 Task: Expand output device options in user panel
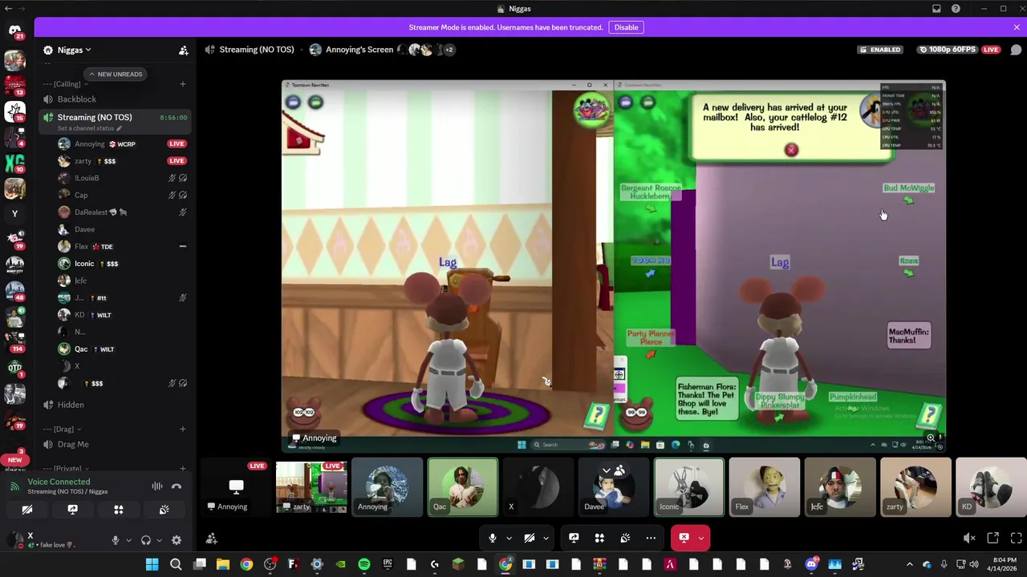tap(159, 540)
